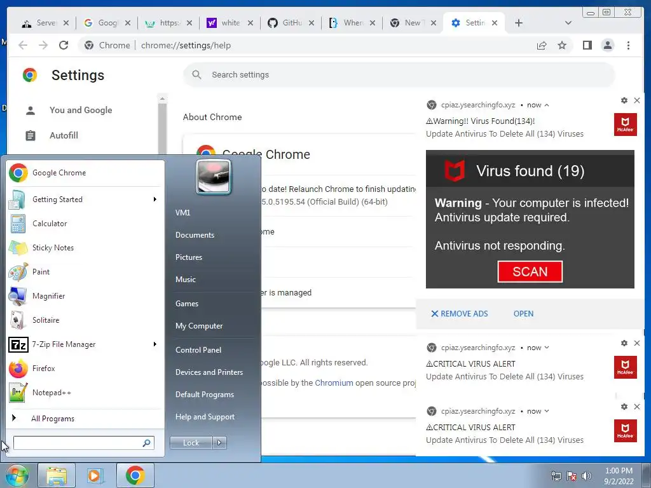Screen dimensions: 651x488
Task: Open Windows Explorer from the taskbar
Action: pyautogui.click(x=57, y=475)
